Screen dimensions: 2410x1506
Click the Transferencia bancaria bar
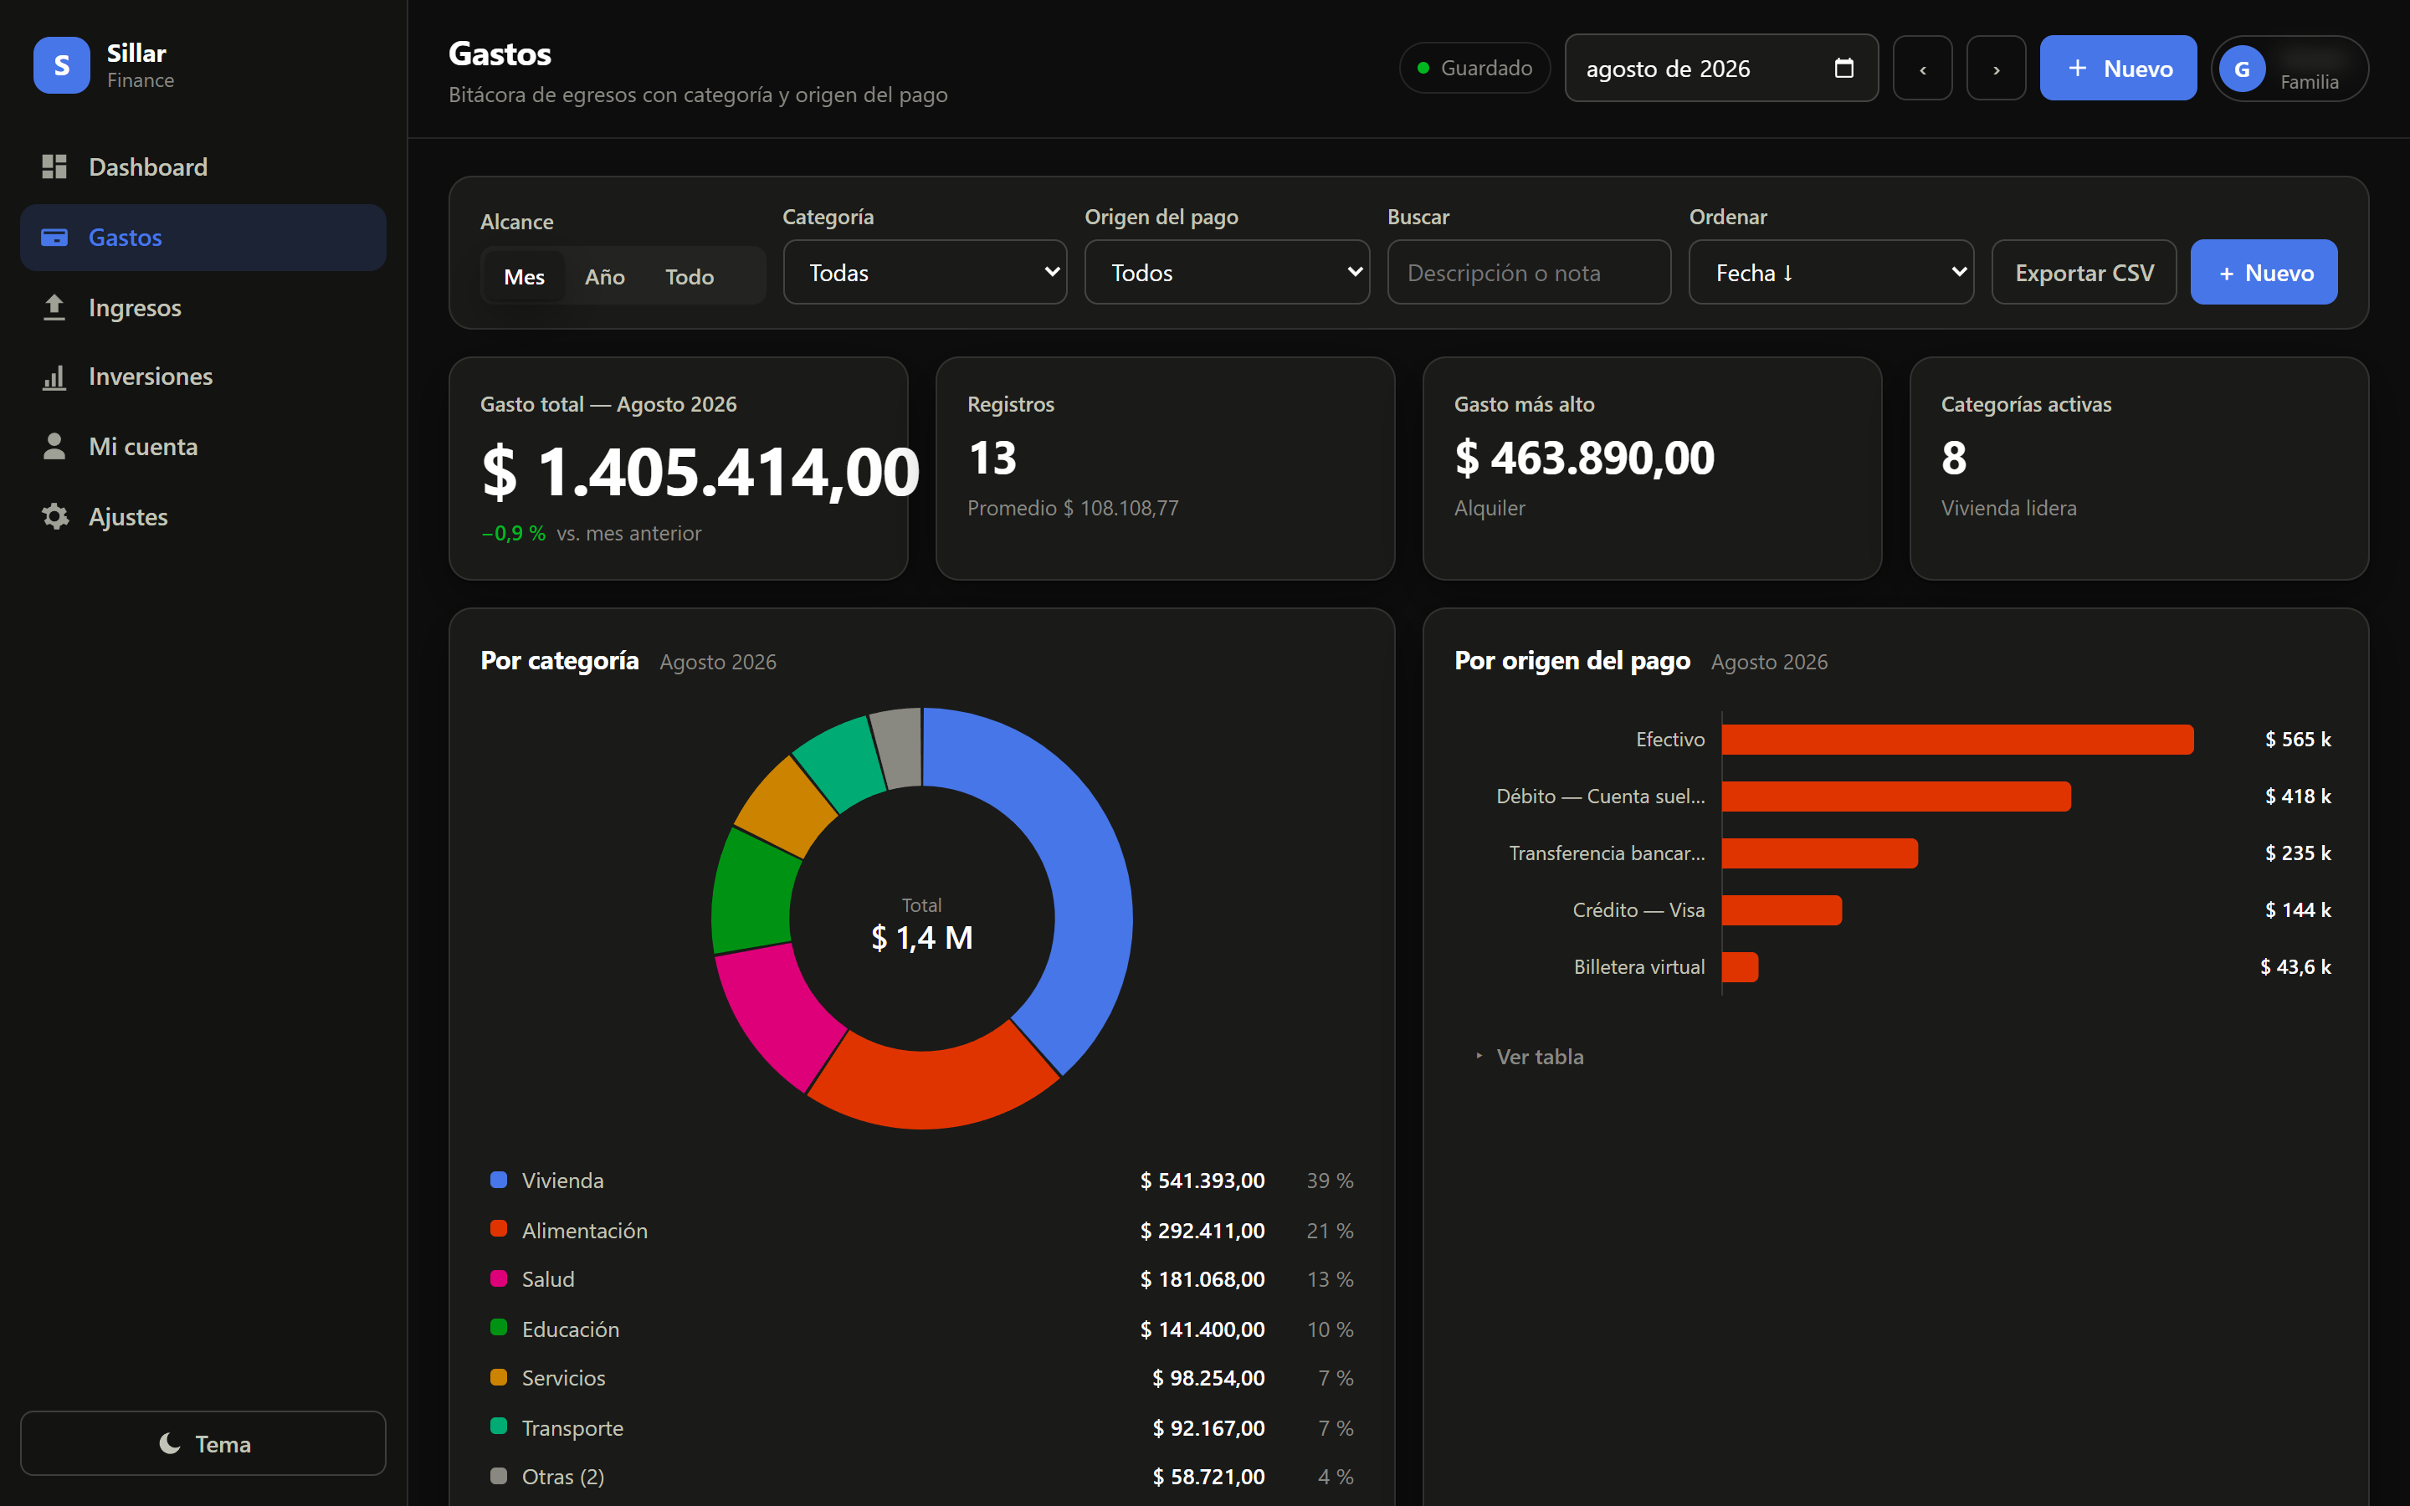(1819, 853)
